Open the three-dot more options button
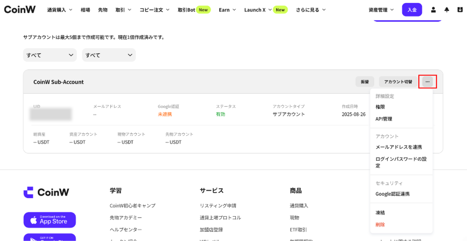Viewport: 467px width, 241px height. 428,81
